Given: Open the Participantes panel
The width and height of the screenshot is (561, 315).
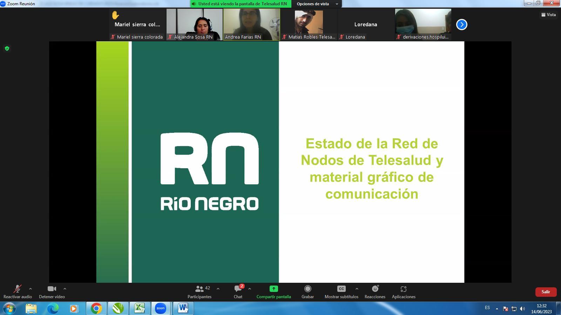Looking at the screenshot, I should 199,292.
